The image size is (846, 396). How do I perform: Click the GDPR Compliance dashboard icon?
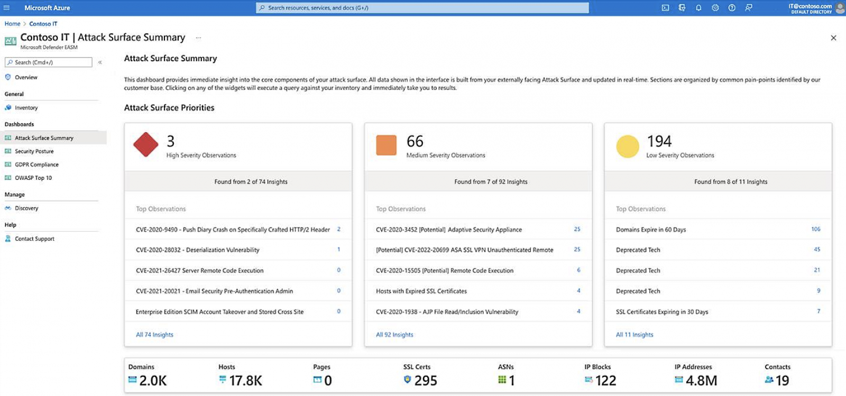(x=8, y=164)
